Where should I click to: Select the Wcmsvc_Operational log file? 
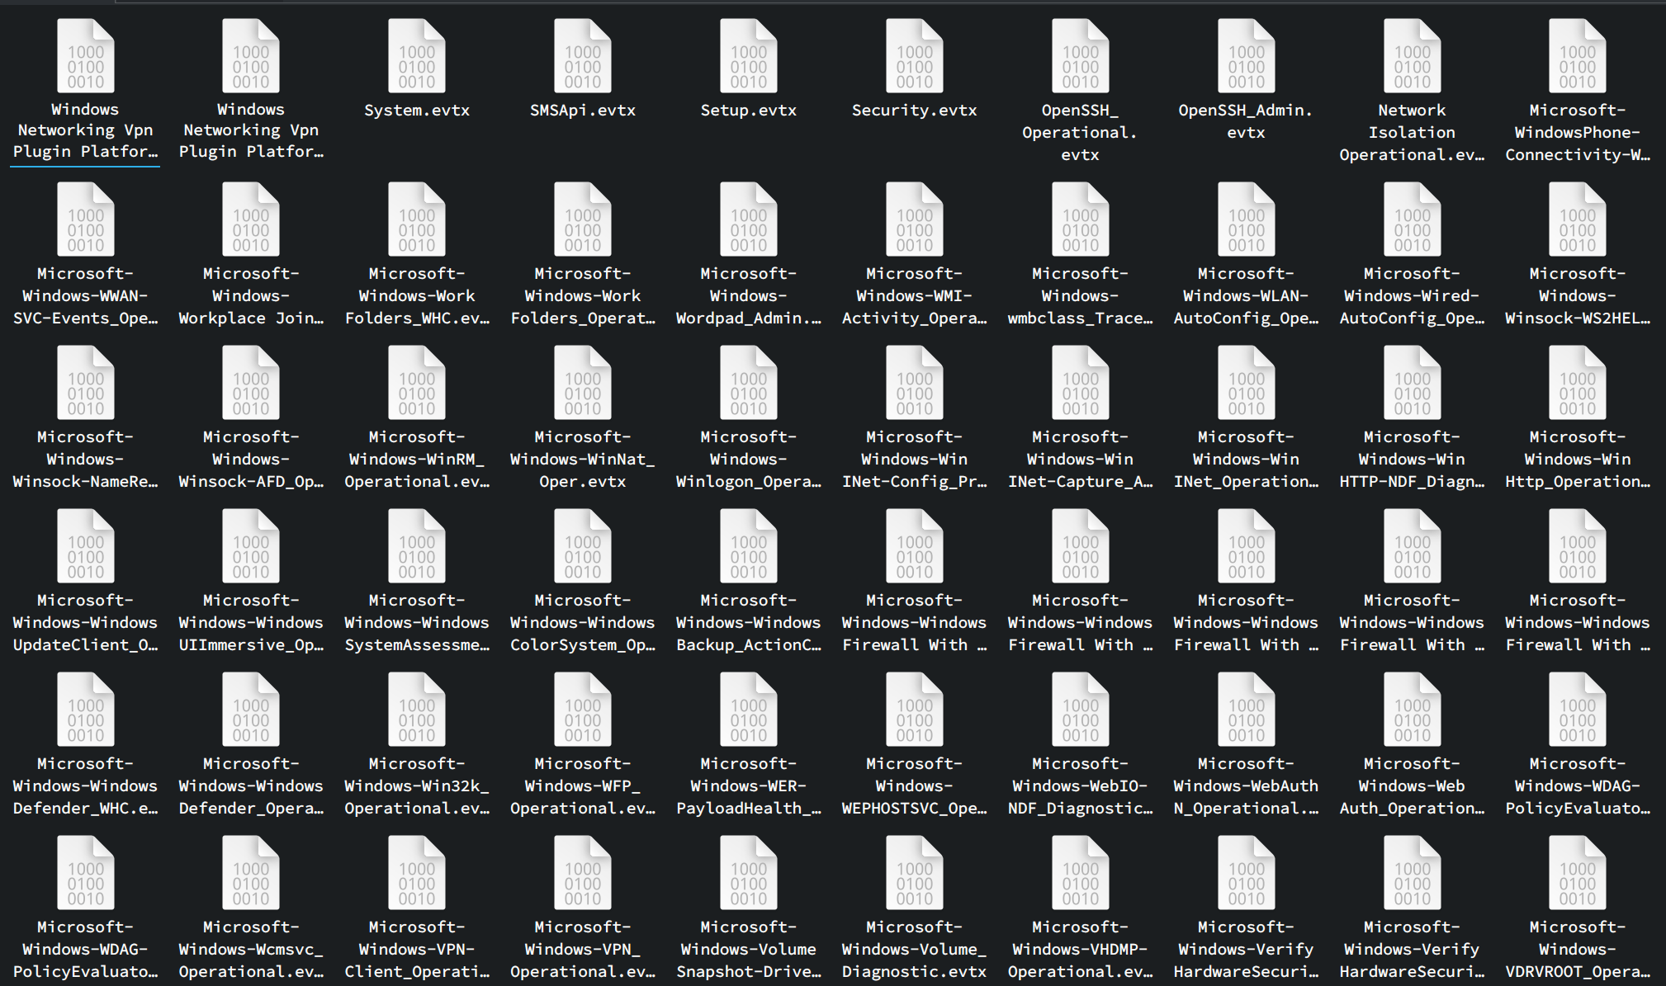pyautogui.click(x=251, y=873)
